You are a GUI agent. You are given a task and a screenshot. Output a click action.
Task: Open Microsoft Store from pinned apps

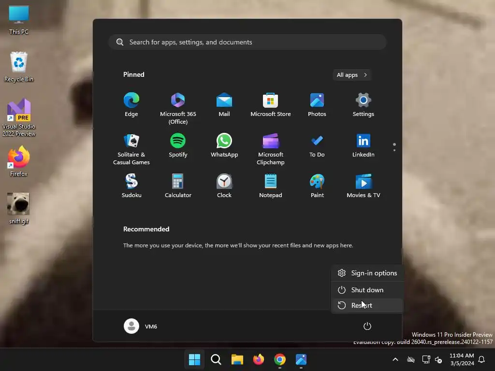click(271, 105)
